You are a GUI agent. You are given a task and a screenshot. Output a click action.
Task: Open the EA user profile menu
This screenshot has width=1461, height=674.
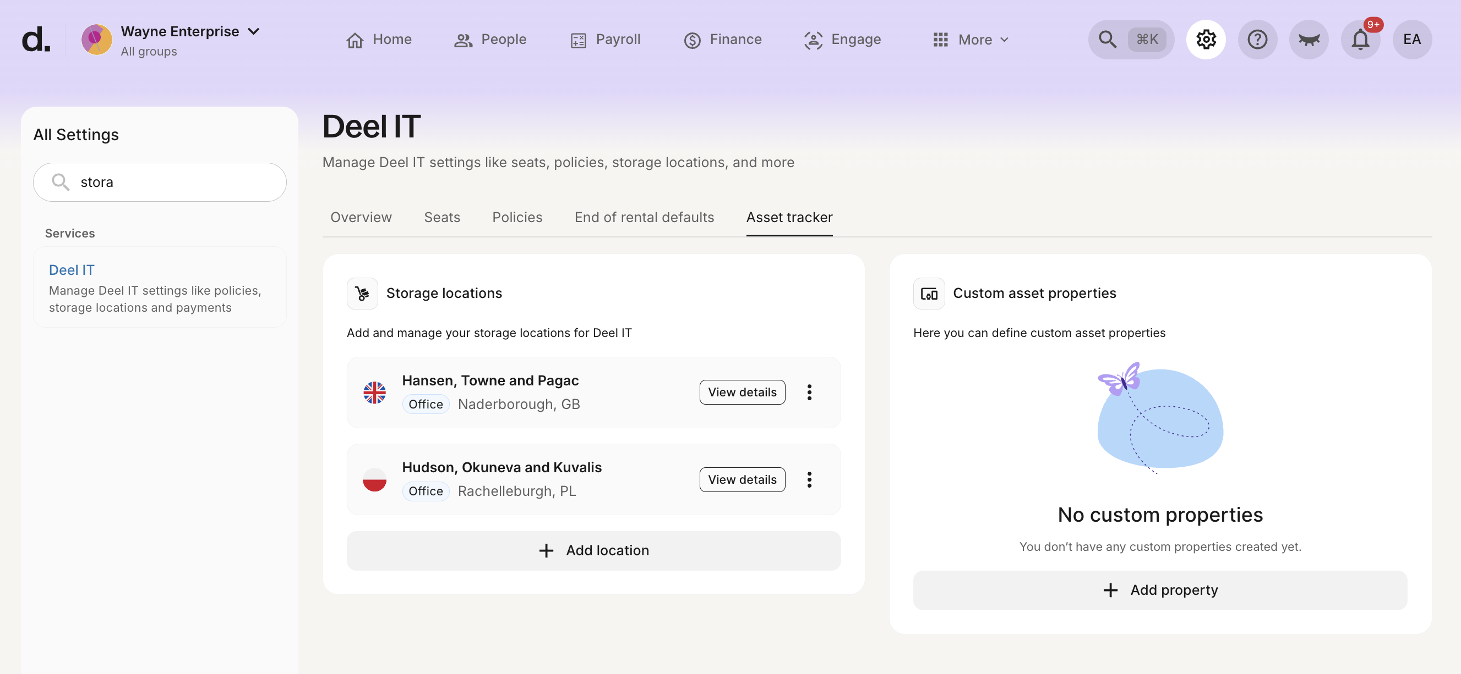point(1412,40)
